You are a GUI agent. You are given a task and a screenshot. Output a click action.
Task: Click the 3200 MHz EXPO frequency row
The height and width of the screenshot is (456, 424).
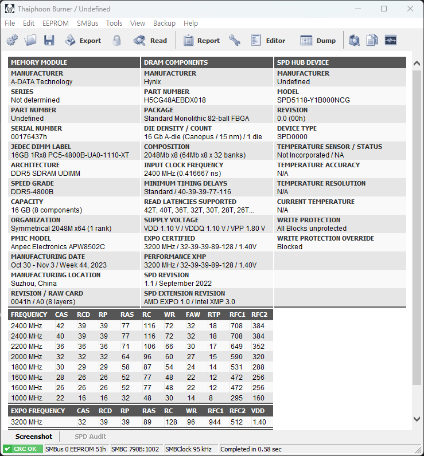141,422
